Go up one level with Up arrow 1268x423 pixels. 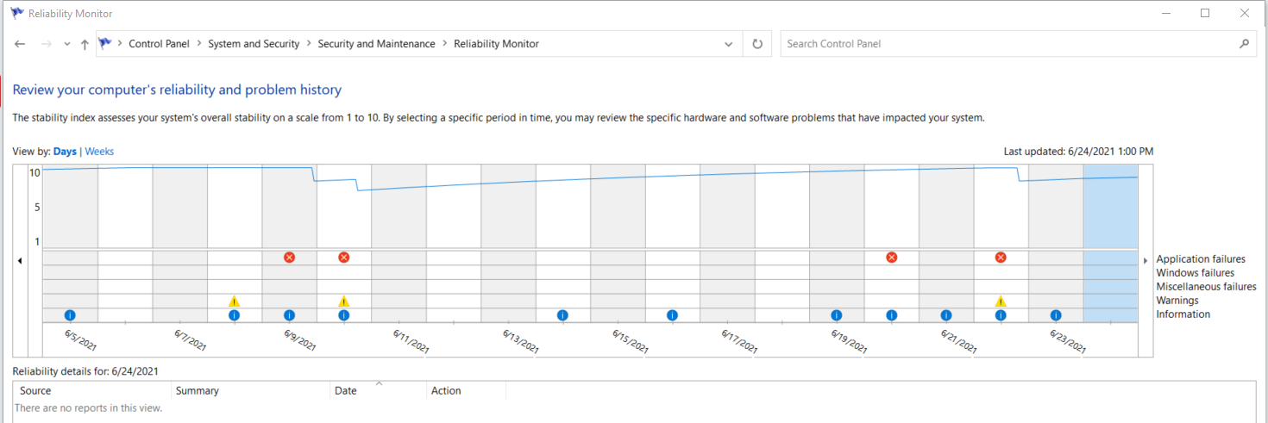coord(85,44)
